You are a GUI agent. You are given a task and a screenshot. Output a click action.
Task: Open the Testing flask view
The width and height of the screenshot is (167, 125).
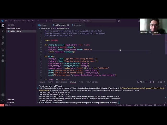click(3, 55)
